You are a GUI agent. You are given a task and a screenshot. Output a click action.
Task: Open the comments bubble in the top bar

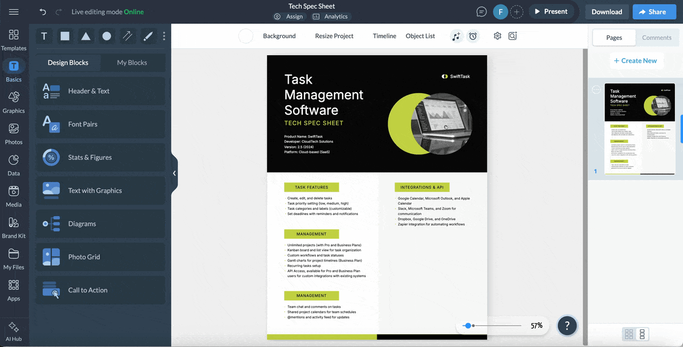click(481, 11)
